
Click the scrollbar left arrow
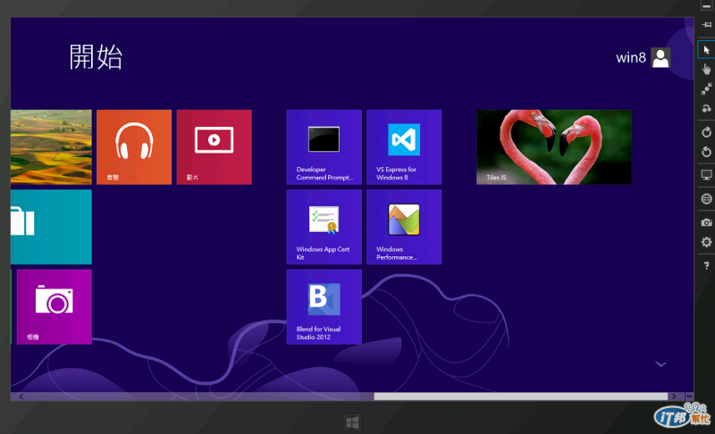coord(21,396)
